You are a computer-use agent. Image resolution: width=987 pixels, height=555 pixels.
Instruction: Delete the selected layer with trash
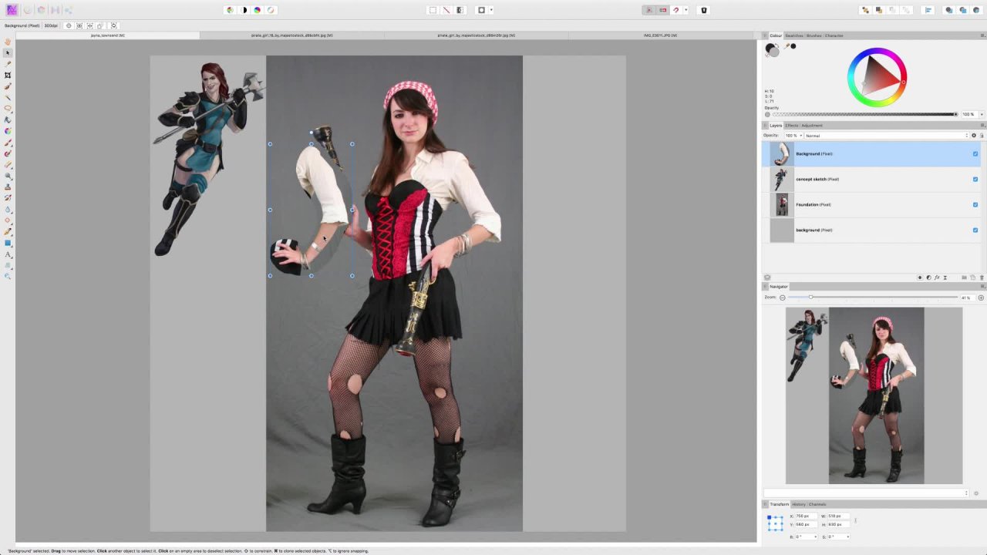coord(981,277)
